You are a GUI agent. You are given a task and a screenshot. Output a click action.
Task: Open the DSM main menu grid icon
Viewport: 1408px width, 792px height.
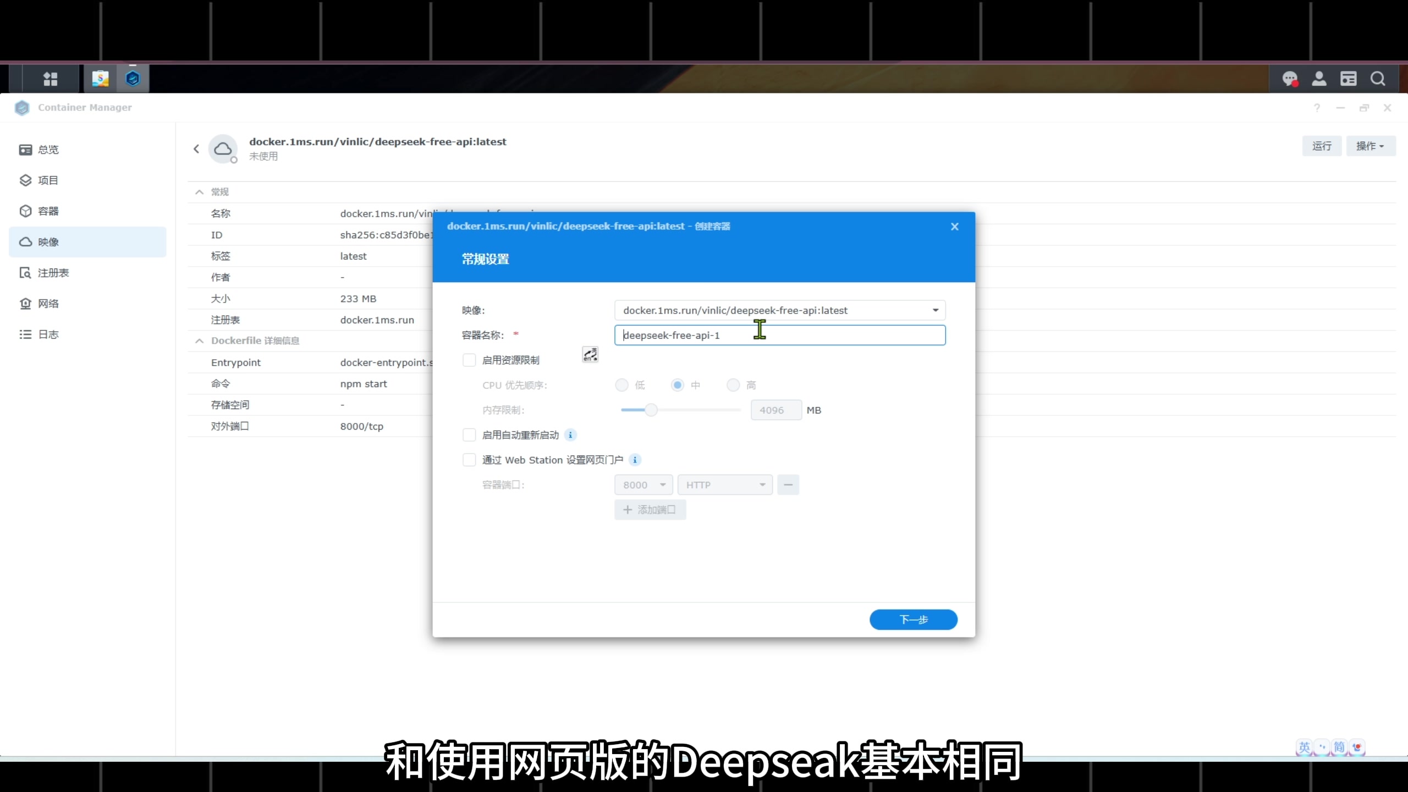coord(50,79)
